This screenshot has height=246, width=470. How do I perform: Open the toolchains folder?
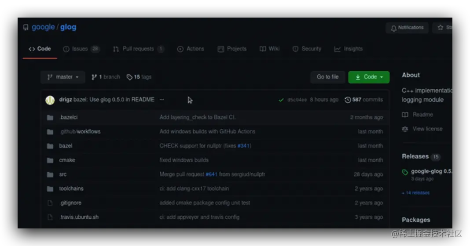[71, 188]
